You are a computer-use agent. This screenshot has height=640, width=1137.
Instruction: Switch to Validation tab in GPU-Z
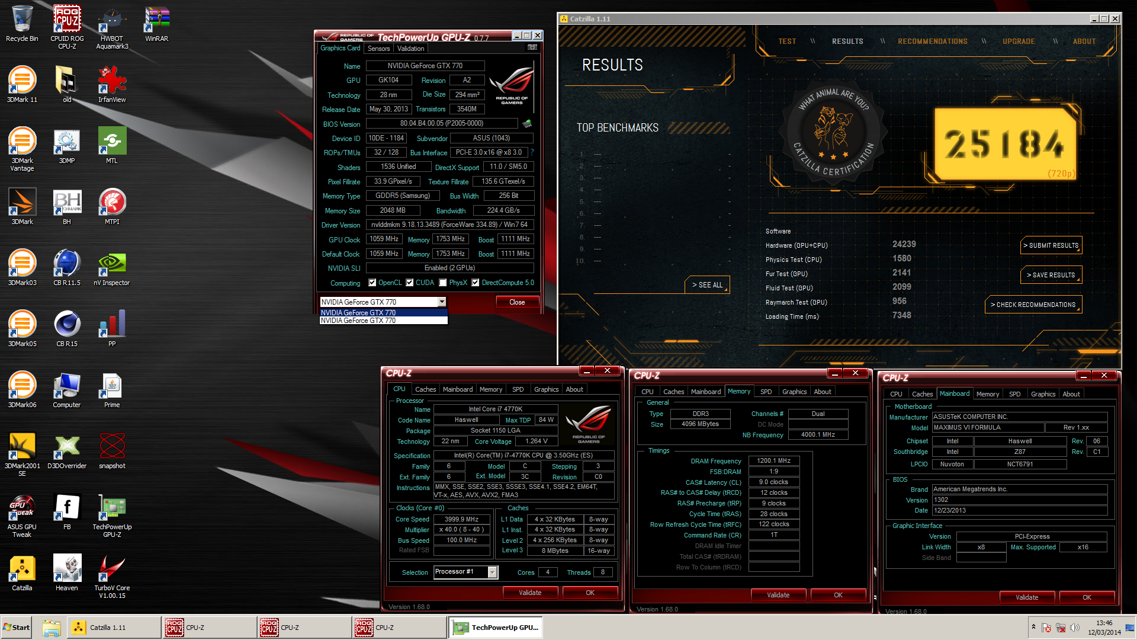point(410,49)
